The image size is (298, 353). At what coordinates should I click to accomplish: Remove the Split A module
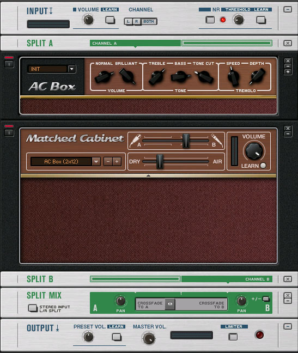point(288,43)
